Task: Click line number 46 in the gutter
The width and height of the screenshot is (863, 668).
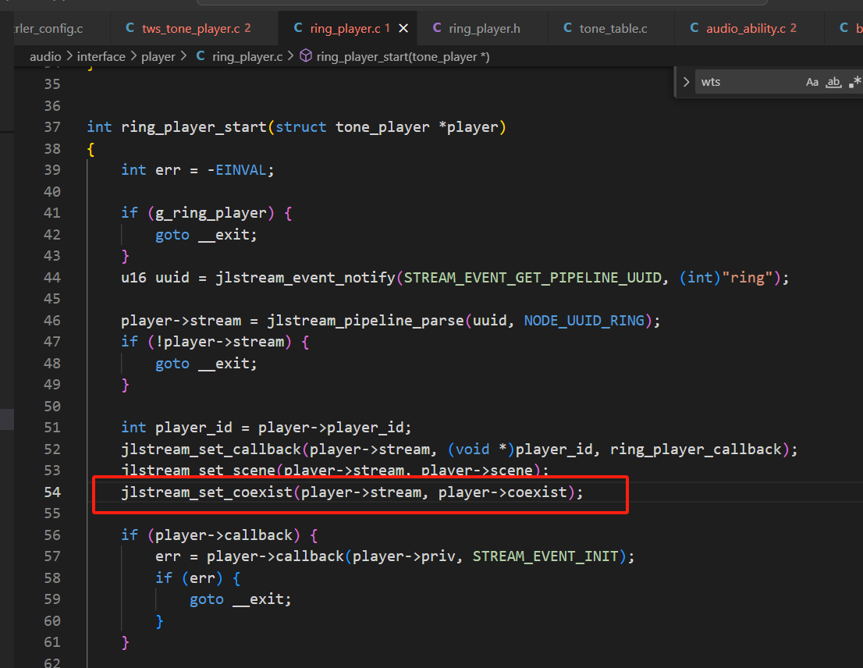Action: pyautogui.click(x=52, y=320)
